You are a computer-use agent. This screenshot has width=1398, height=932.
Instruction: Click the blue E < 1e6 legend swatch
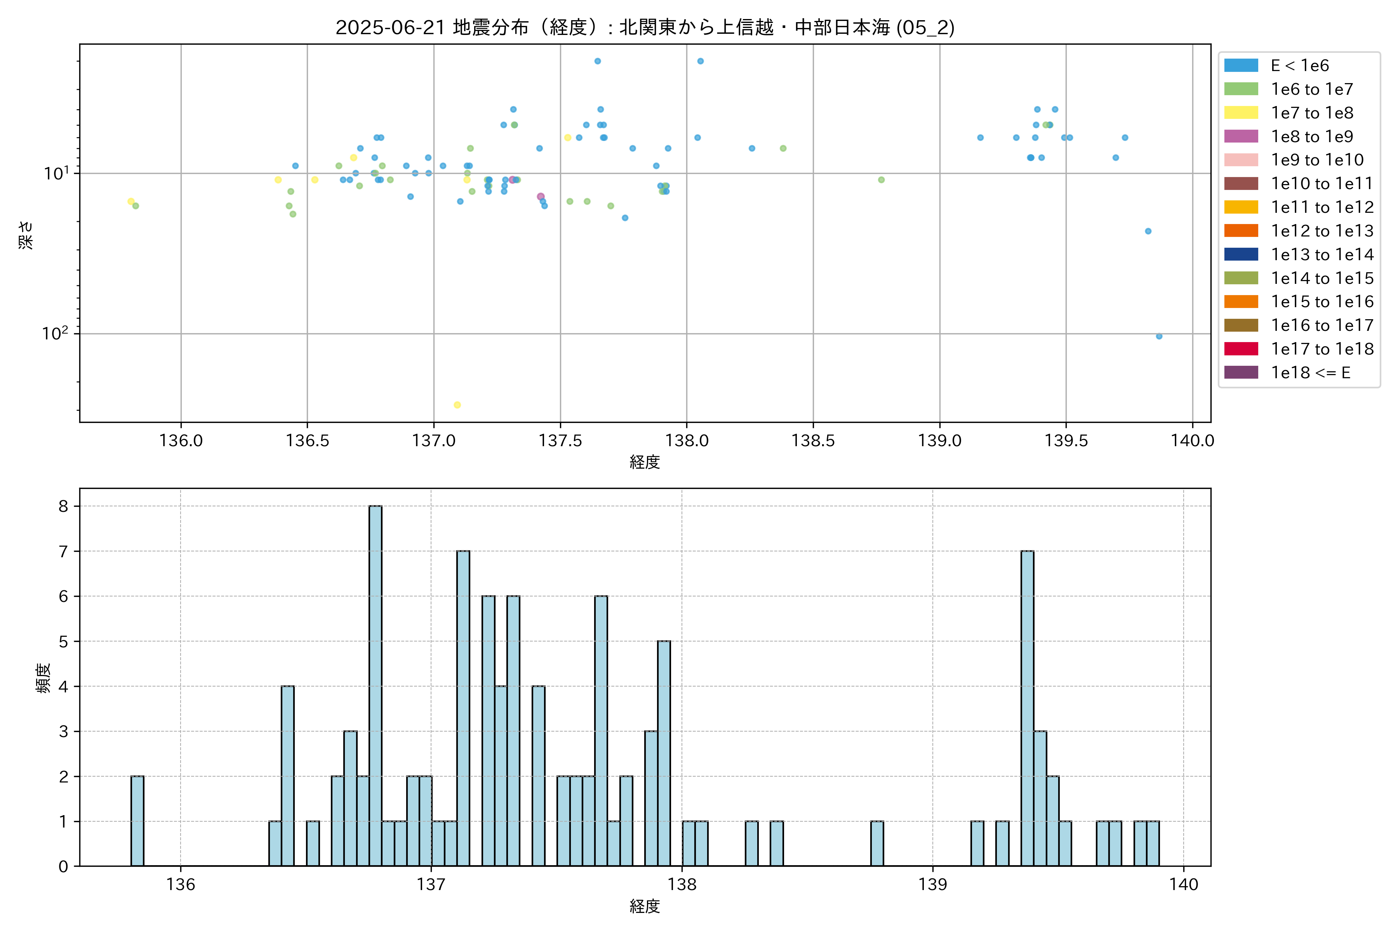[x=1240, y=65]
